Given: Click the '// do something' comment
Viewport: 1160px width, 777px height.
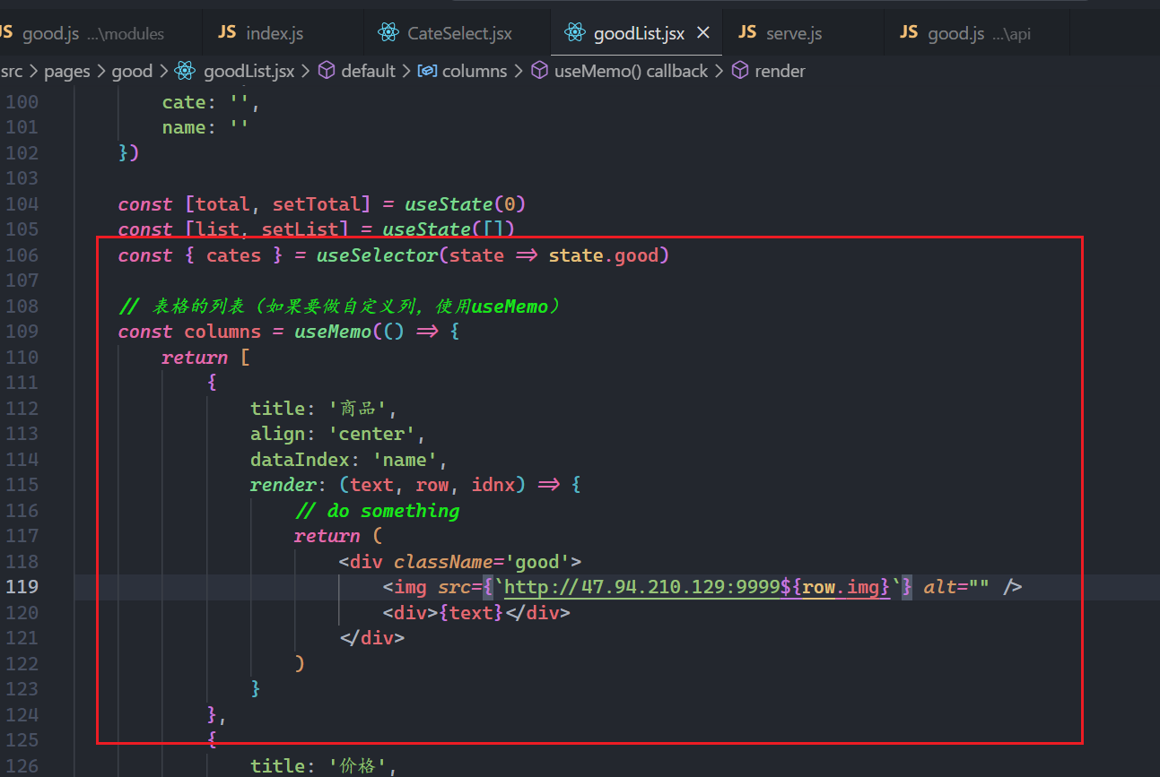Looking at the screenshot, I should 377,511.
